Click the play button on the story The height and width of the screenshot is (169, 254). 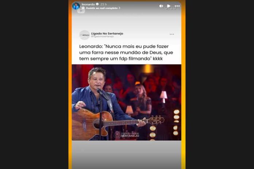click(x=169, y=6)
